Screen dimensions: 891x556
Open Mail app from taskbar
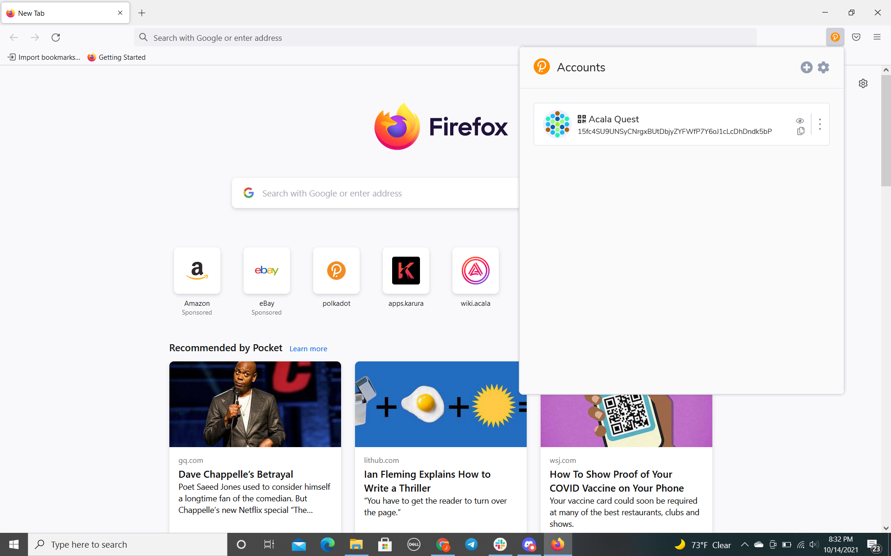[x=298, y=544]
